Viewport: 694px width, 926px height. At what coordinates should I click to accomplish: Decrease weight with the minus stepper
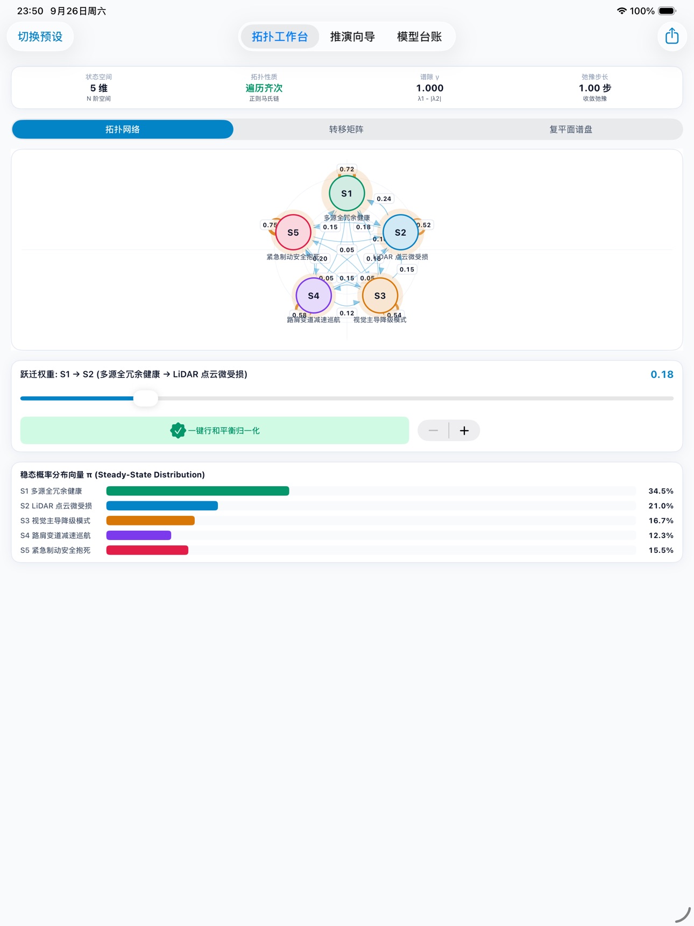click(433, 431)
